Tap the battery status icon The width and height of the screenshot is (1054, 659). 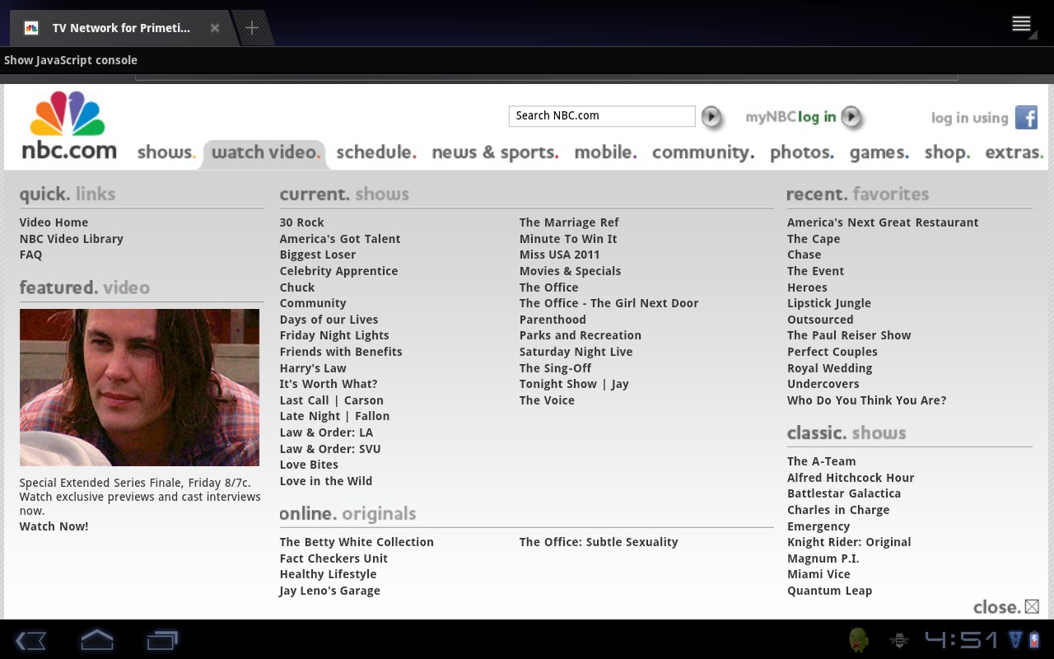point(1034,640)
